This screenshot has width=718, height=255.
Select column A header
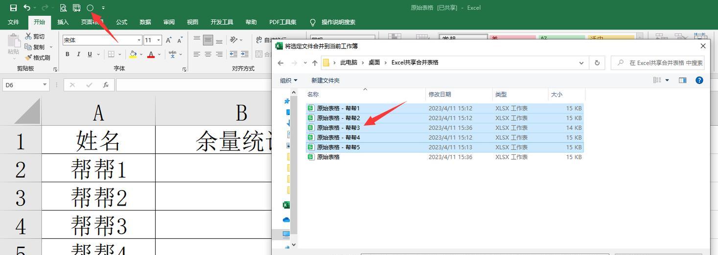pos(98,112)
